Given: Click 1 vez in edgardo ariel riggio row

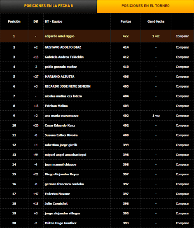Looking at the screenshot, I should coord(156,36).
